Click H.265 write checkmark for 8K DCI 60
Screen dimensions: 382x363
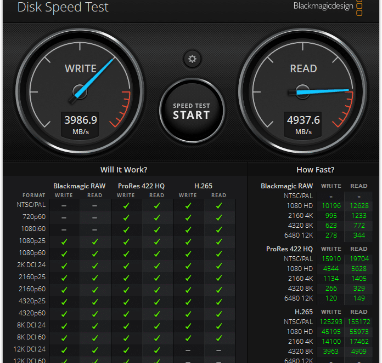coord(188,338)
